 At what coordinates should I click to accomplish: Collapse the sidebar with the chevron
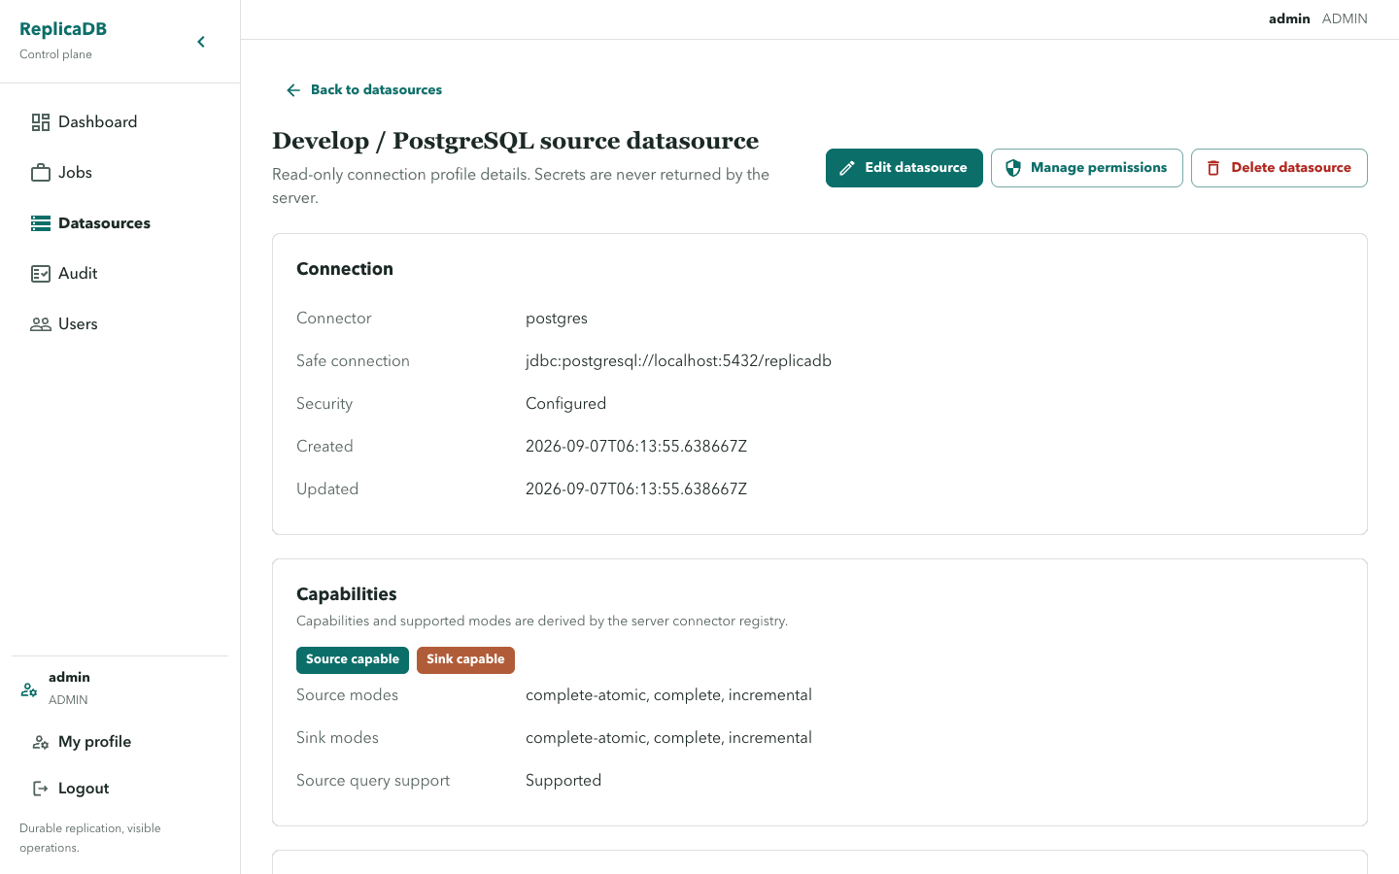click(201, 42)
